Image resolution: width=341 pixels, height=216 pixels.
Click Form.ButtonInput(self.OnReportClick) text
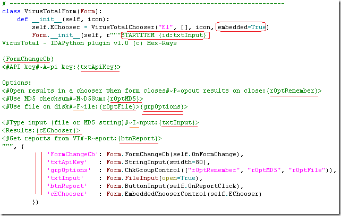click(x=173, y=186)
